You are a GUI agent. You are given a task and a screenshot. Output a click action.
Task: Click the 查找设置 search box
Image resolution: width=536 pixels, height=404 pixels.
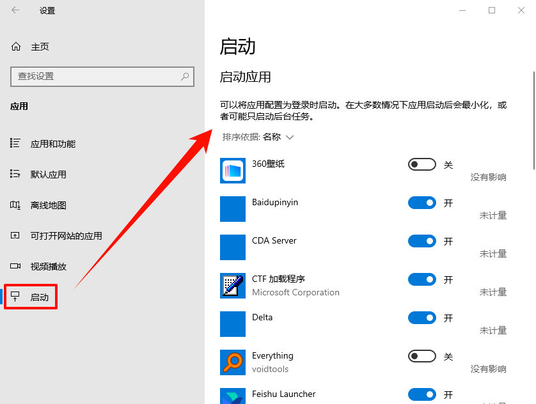[102, 77]
